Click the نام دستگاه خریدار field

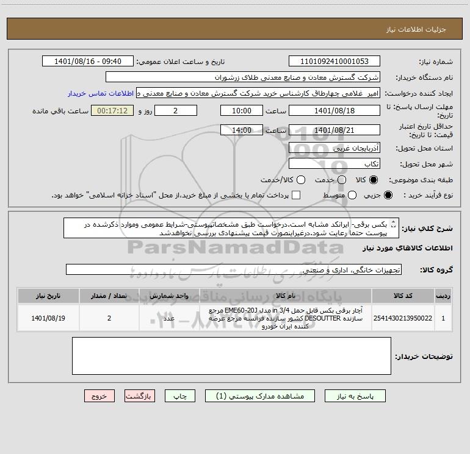(x=243, y=77)
